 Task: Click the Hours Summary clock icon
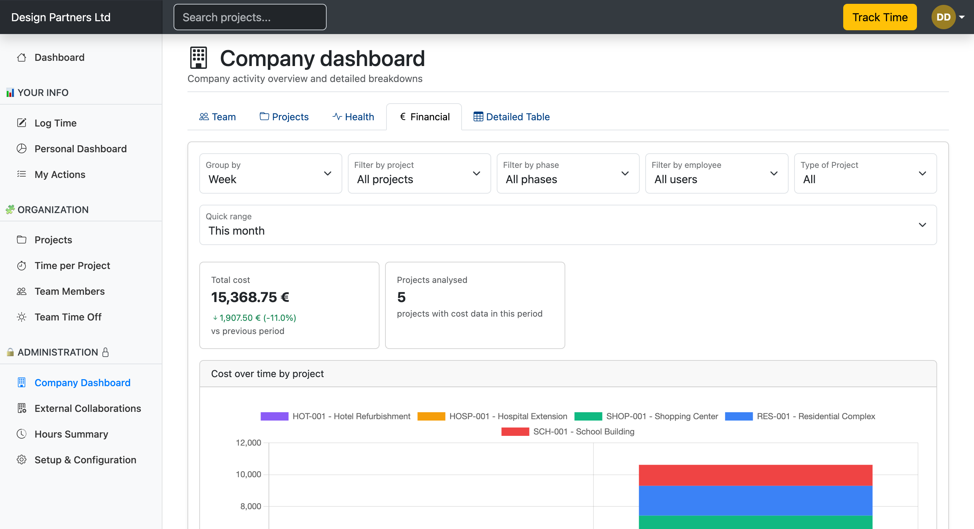(22, 434)
